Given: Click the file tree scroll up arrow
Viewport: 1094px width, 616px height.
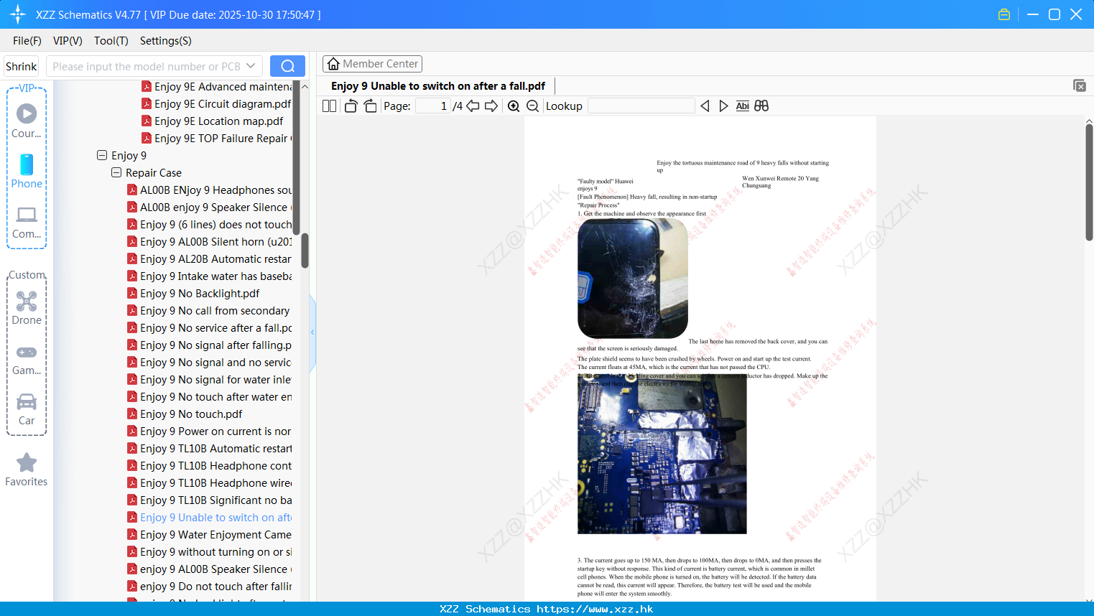Looking at the screenshot, I should point(305,87).
